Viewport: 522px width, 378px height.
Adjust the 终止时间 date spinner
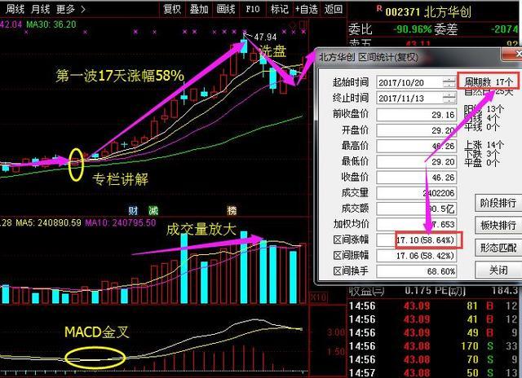pos(449,99)
